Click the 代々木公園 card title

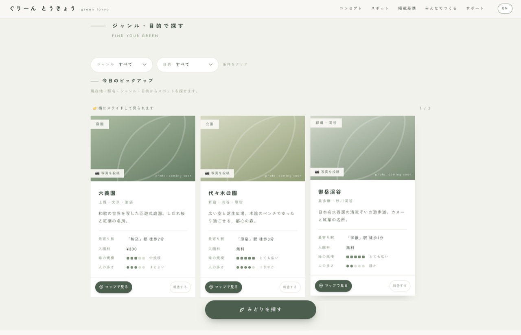pyautogui.click(x=223, y=193)
